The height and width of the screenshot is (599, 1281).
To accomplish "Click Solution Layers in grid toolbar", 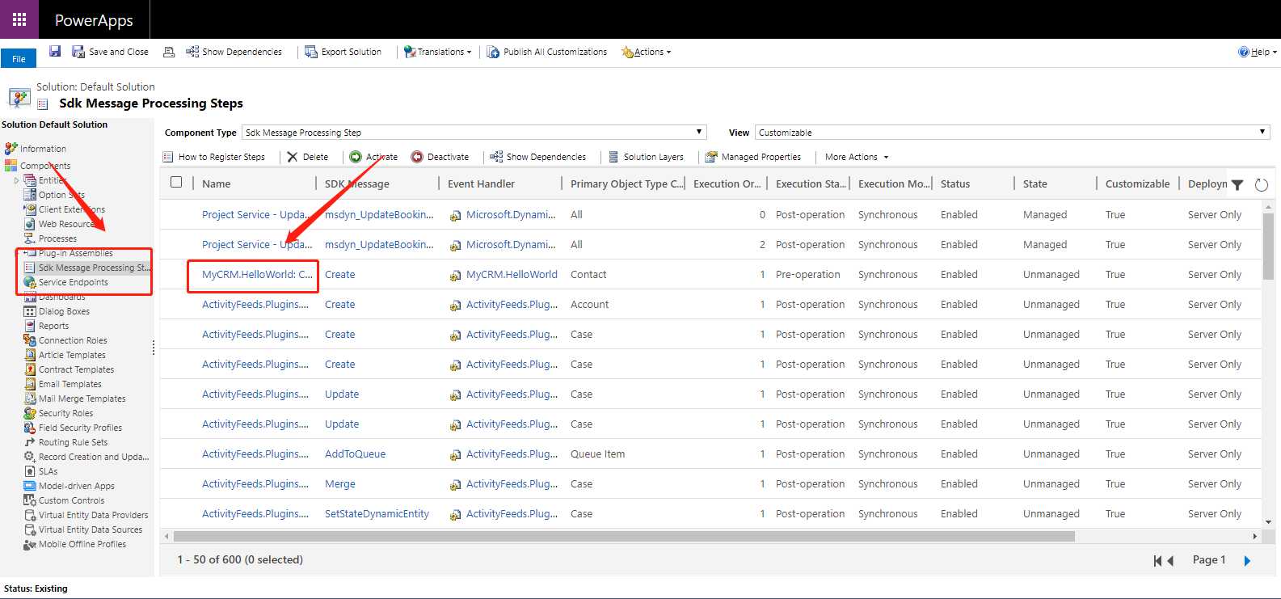I will [646, 157].
